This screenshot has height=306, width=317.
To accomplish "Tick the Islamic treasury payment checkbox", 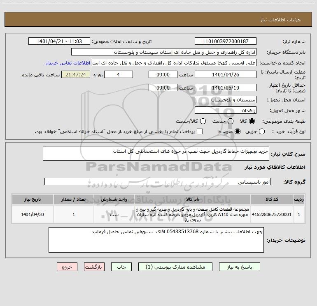I will 200,131.
